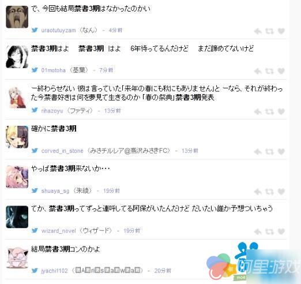Open the 01motoha username link
This screenshot has width=301, height=284.
pos(53,70)
